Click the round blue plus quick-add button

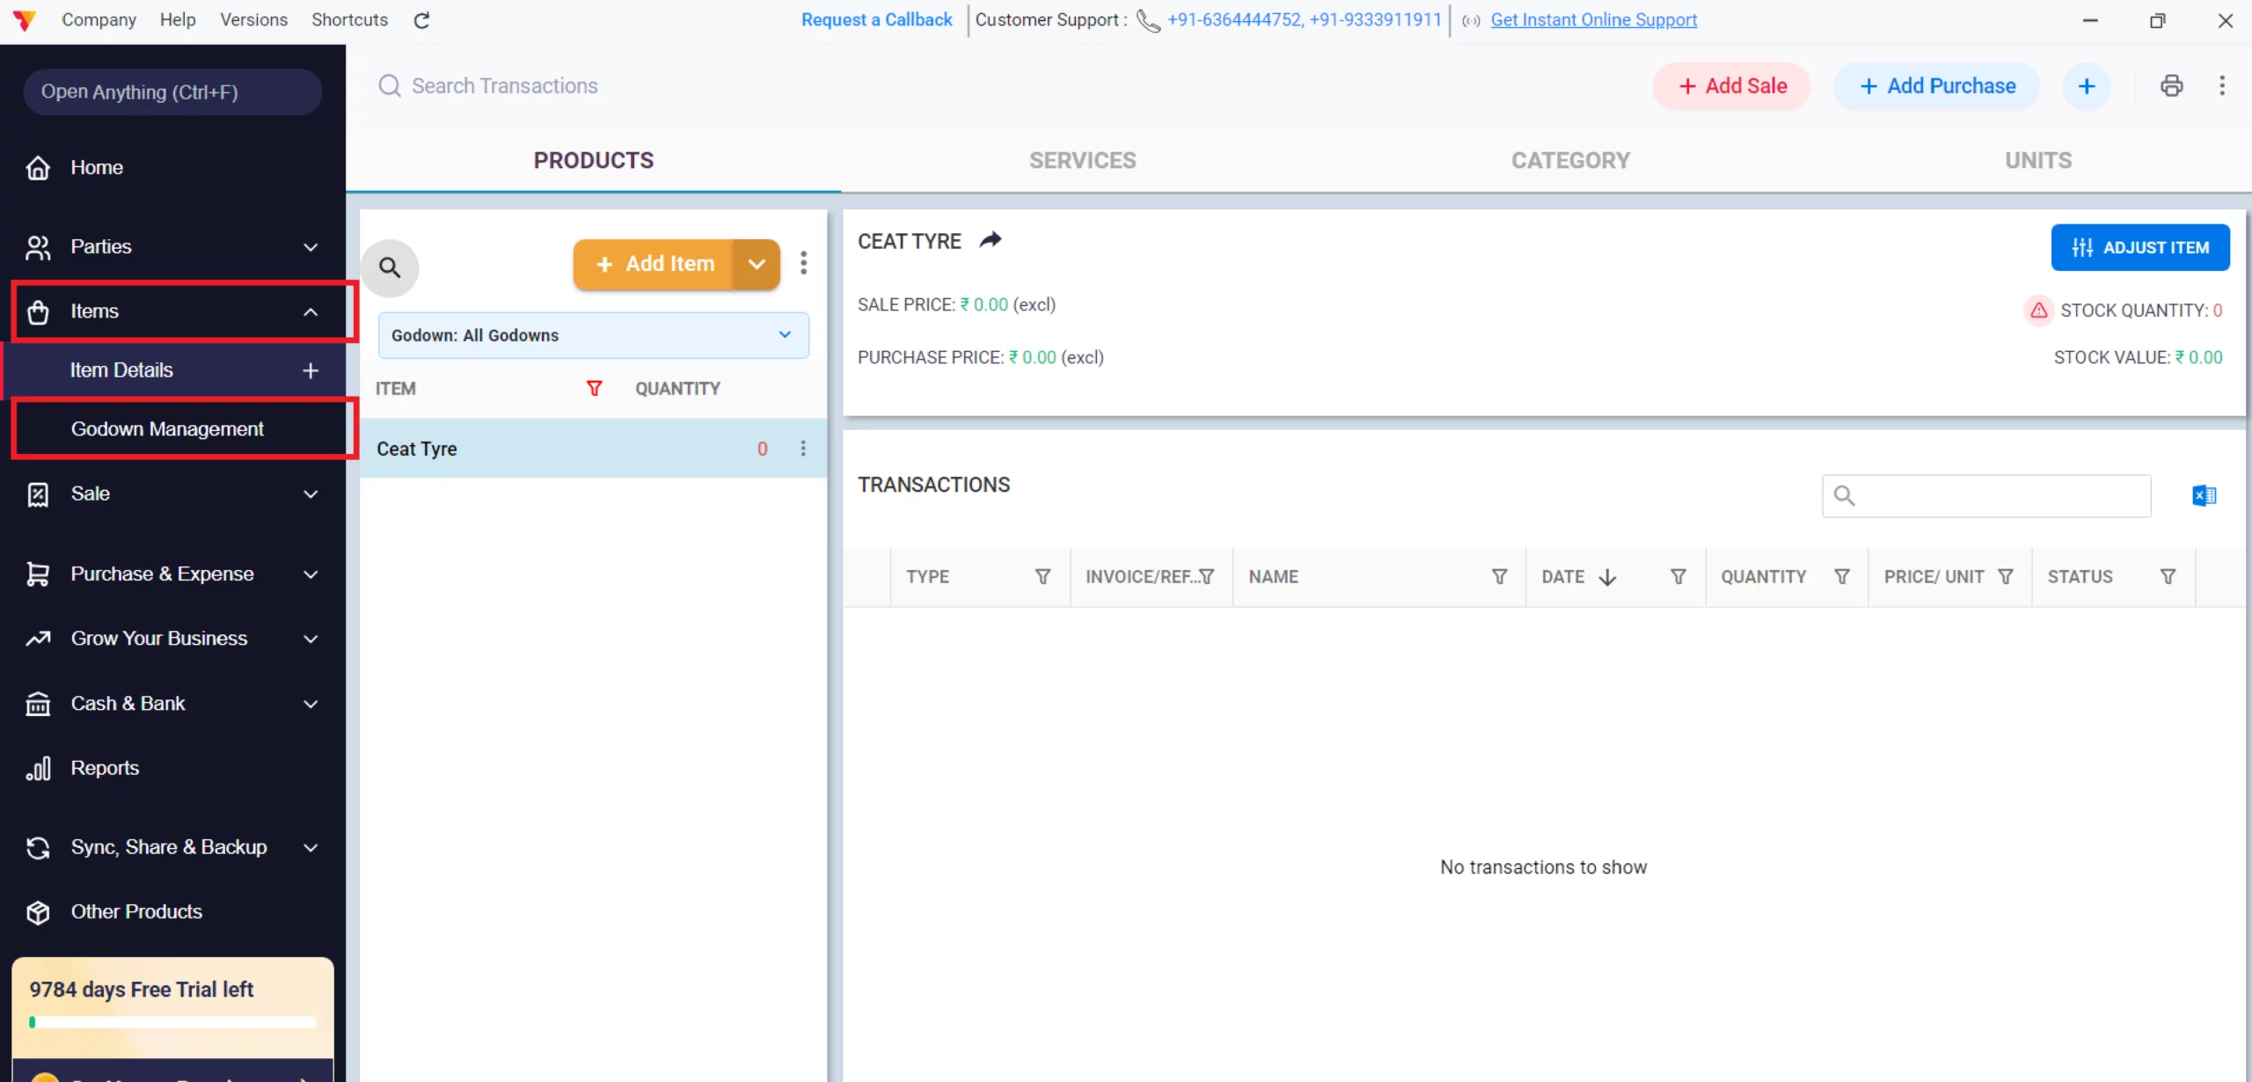pos(2086,86)
